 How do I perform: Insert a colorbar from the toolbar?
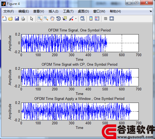point(91,18)
